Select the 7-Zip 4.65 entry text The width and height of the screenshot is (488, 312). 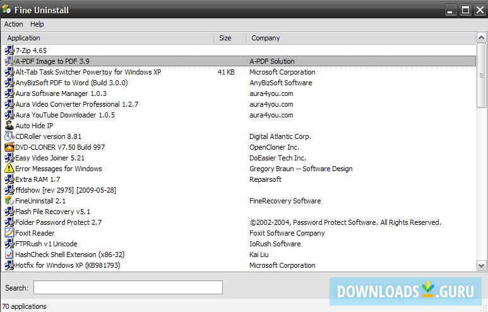[31, 51]
